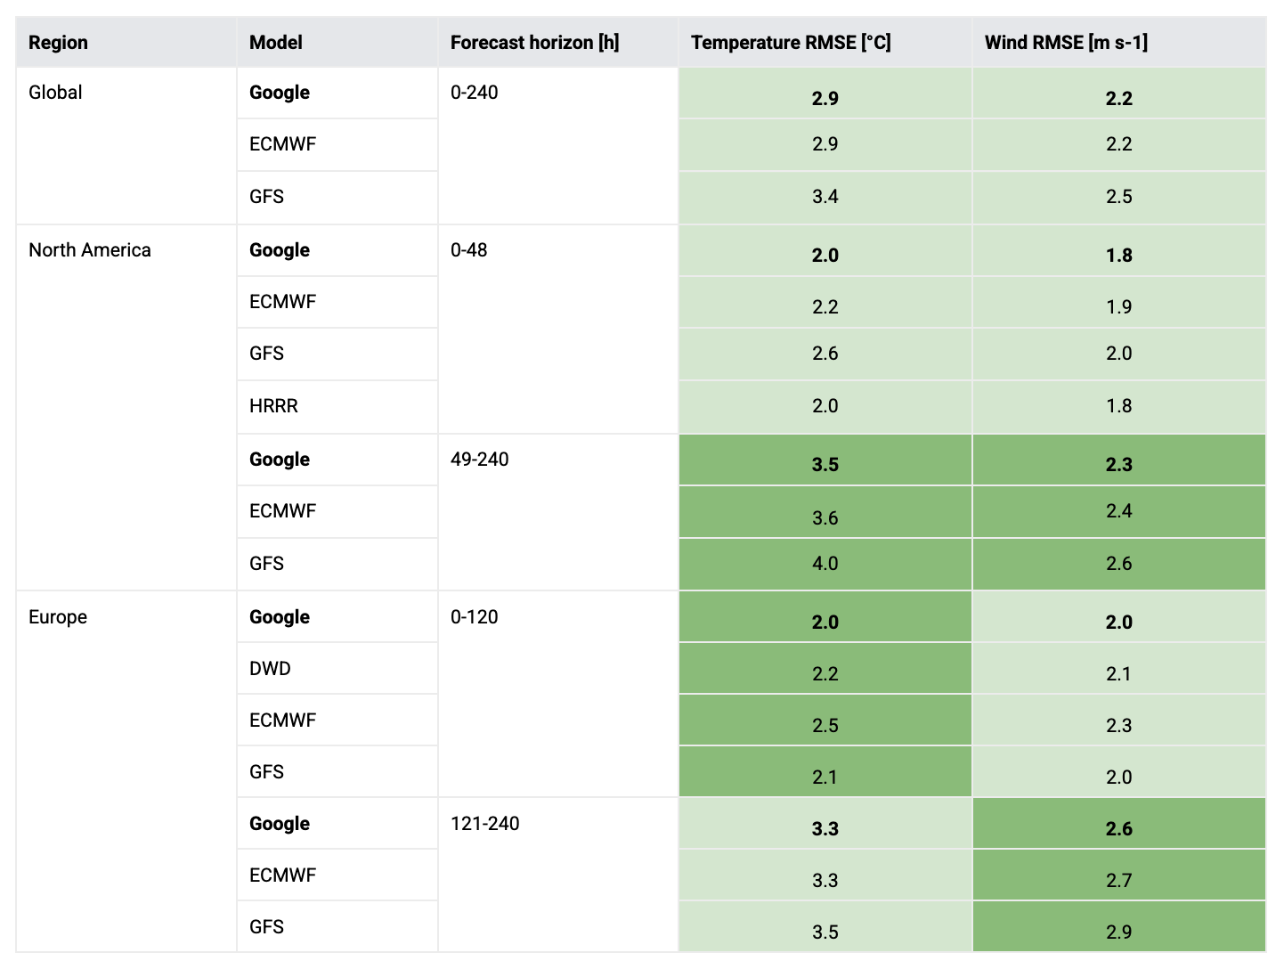The height and width of the screenshot is (969, 1284).
Task: Click the "Region" column header
Action: tap(58, 42)
